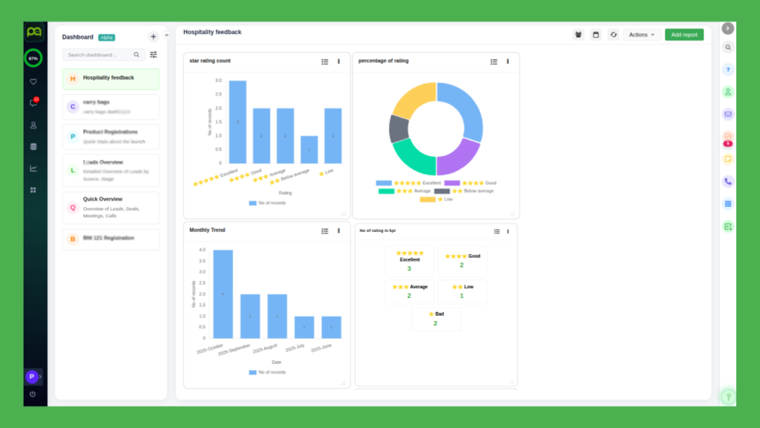Image resolution: width=760 pixels, height=428 pixels.
Task: Toggle list view on star rating count
Action: pos(324,62)
